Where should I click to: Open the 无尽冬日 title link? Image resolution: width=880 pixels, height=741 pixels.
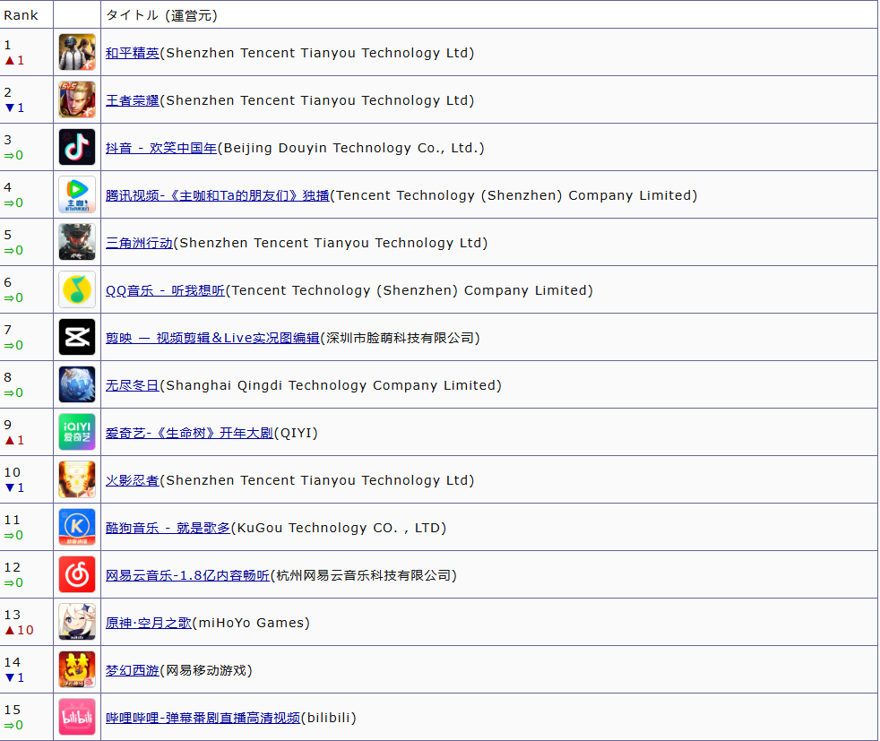pos(133,385)
